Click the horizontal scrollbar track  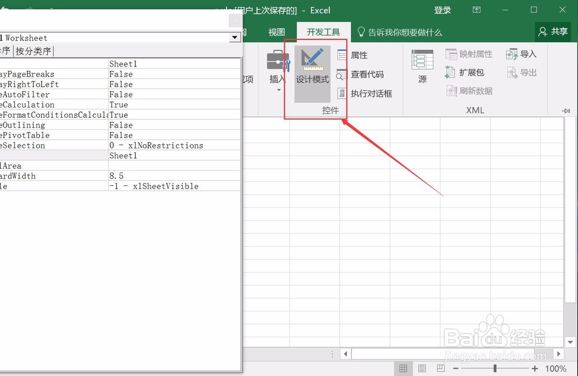pos(452,354)
